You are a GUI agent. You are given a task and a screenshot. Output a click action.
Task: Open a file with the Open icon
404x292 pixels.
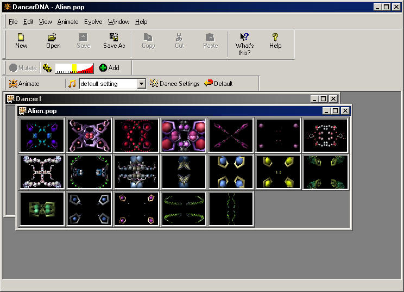point(52,38)
